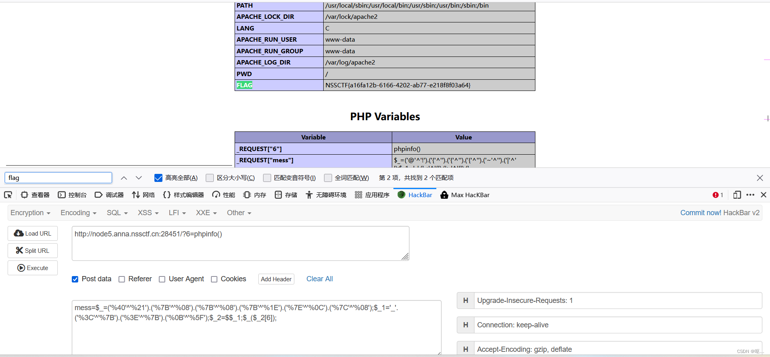Open the SQL dropdown menu

pos(117,213)
